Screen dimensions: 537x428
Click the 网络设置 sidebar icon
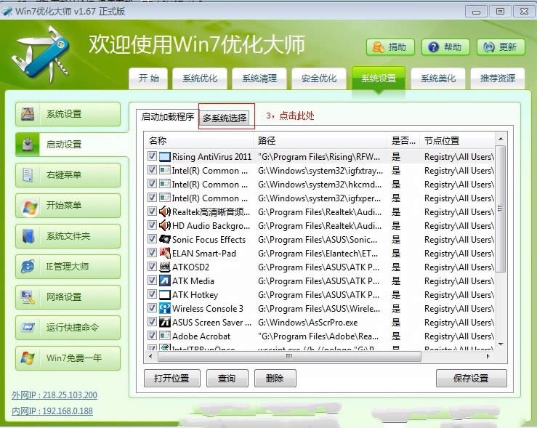point(28,297)
